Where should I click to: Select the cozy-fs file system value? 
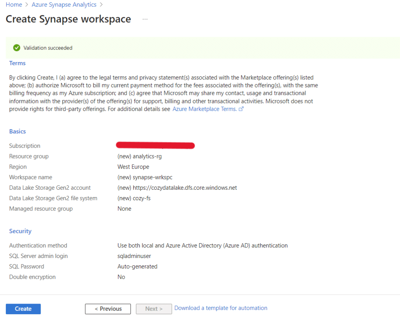point(134,198)
